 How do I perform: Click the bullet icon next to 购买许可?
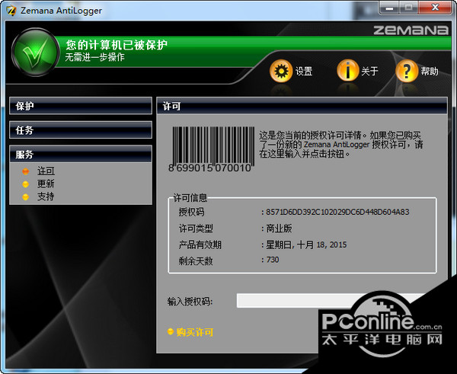[x=171, y=331]
